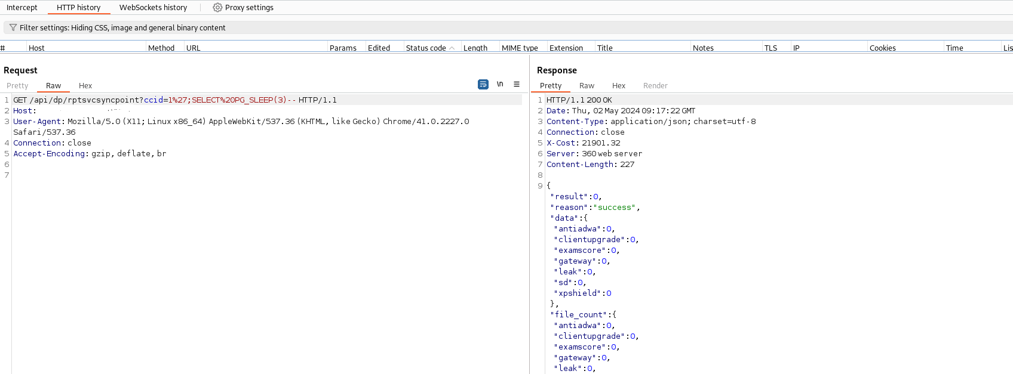Sort by Params column header
Screen dimensions: 1013x374
coord(343,48)
